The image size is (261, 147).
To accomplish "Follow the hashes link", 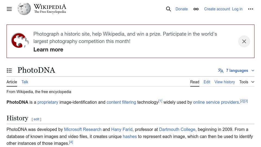I will coord(130,136).
